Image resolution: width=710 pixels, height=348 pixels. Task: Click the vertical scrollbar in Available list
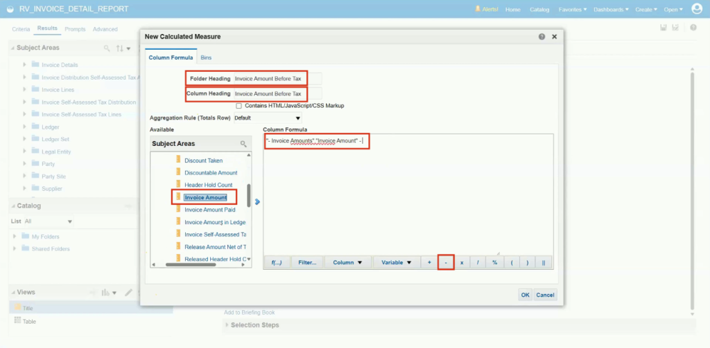tap(249, 195)
